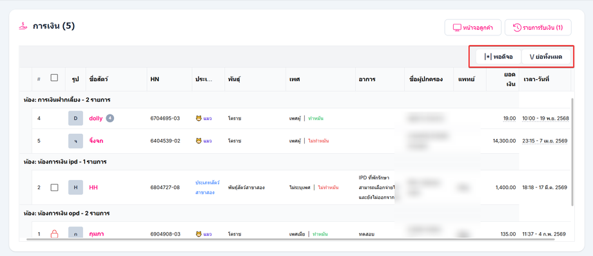This screenshot has height=256, width=593.
Task: Click the D avatar of dolly
Action: point(75,118)
